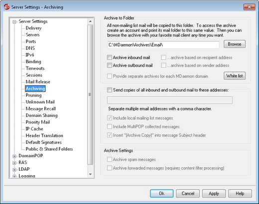Viewport: 259px width, 204px height.
Task: Open the Message Recall settings page
Action: pos(41,108)
